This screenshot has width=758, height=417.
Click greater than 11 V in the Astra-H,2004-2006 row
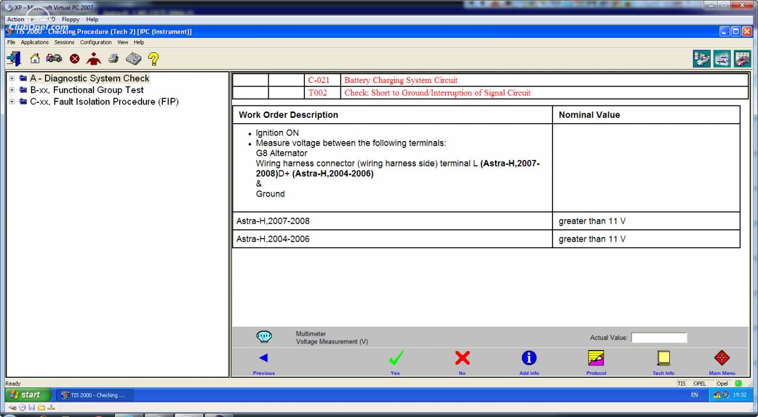[x=592, y=239]
